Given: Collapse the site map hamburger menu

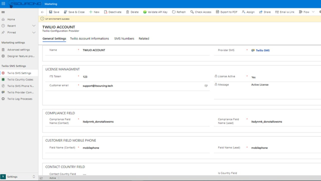Looking at the screenshot, I should point(3,12).
